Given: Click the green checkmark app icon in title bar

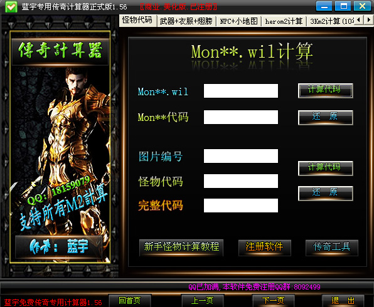Looking at the screenshot, I should 11,7.
